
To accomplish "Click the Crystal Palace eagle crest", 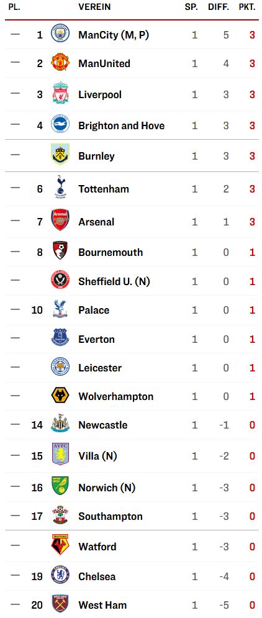I will 60,309.
